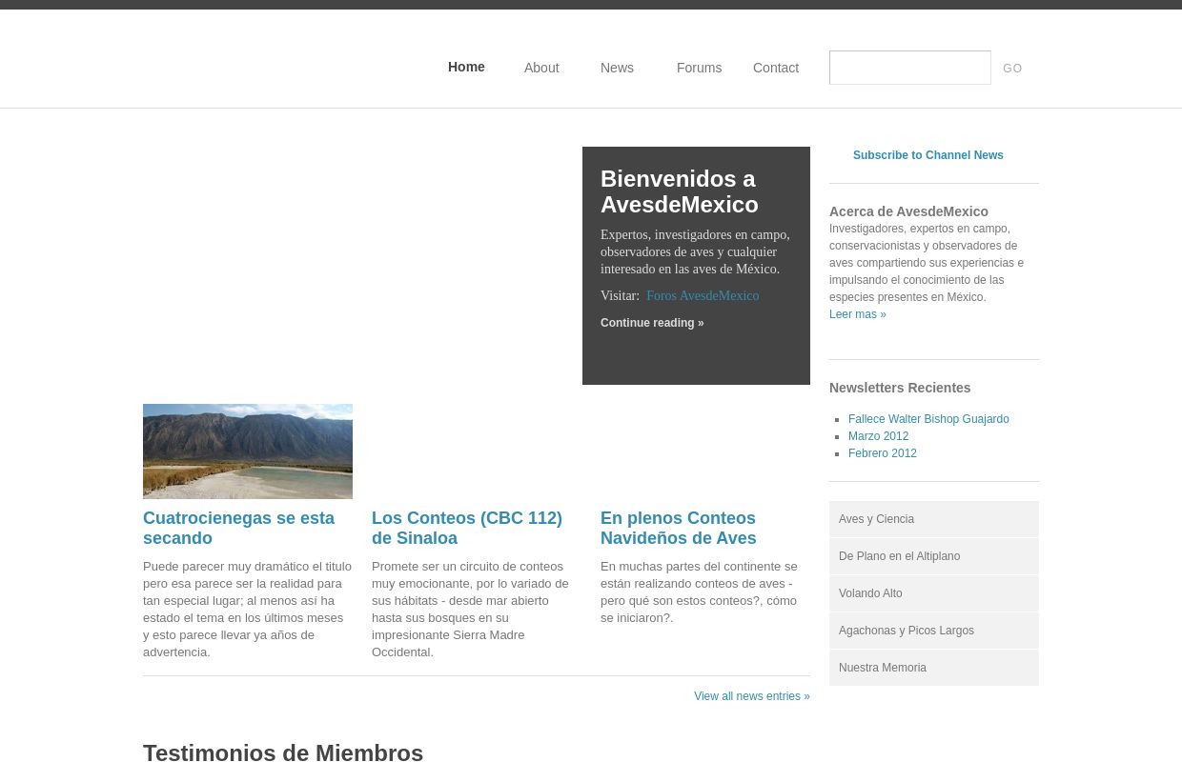
Task: Open the Febrero 2012 newsletter
Action: pyautogui.click(x=882, y=453)
